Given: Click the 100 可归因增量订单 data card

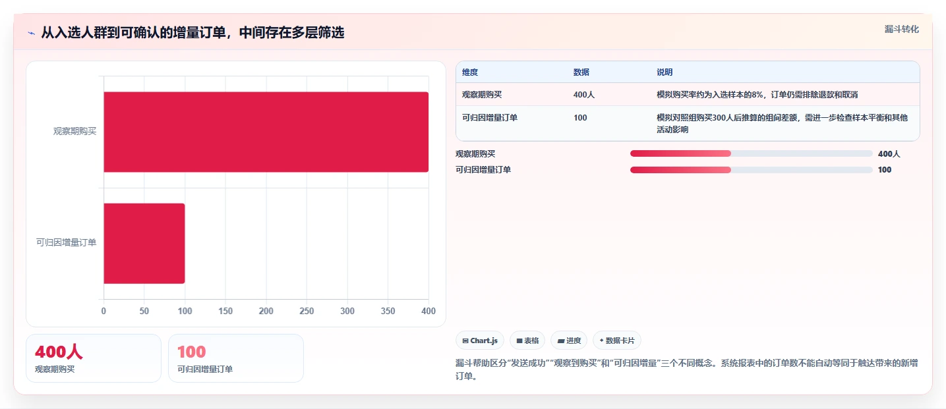Looking at the screenshot, I should click(x=236, y=358).
